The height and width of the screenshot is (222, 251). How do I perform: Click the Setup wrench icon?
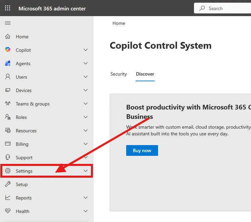8,184
